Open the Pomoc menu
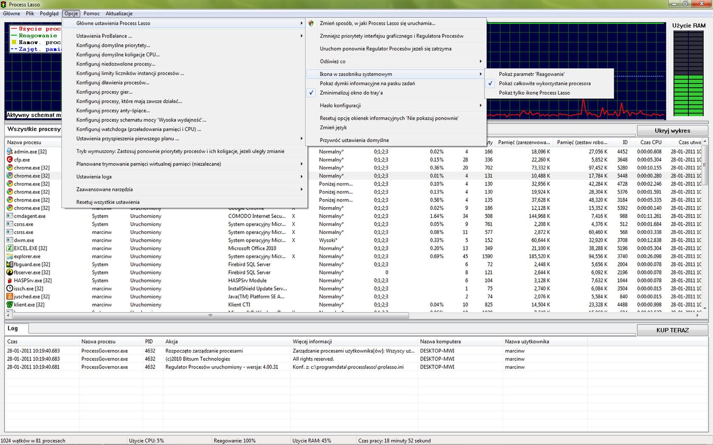This screenshot has height=445, width=713. pos(92,14)
